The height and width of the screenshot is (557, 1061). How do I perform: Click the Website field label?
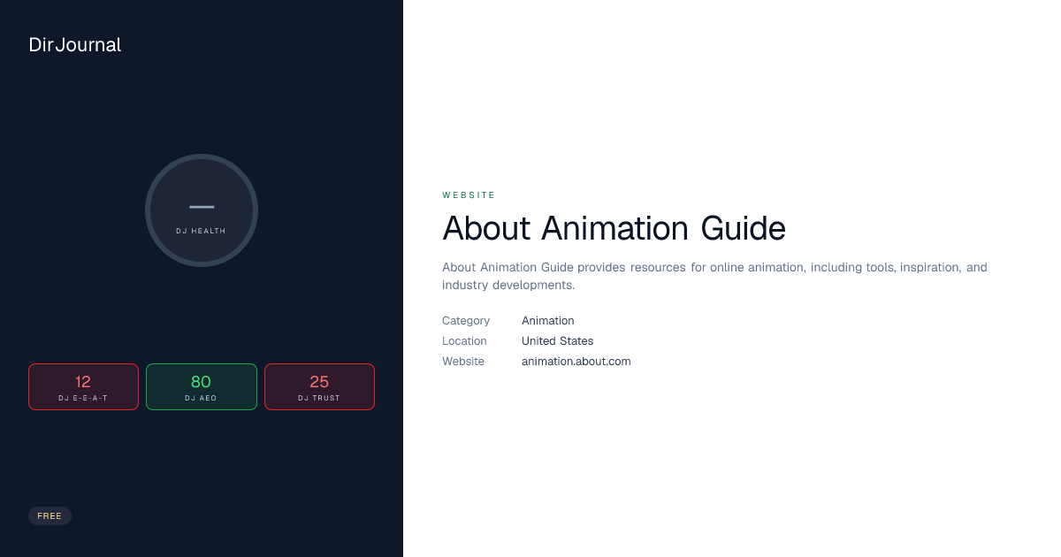click(x=463, y=362)
